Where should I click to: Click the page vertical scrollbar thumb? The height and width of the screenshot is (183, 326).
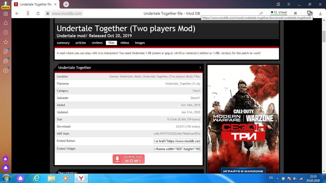[x=324, y=36]
